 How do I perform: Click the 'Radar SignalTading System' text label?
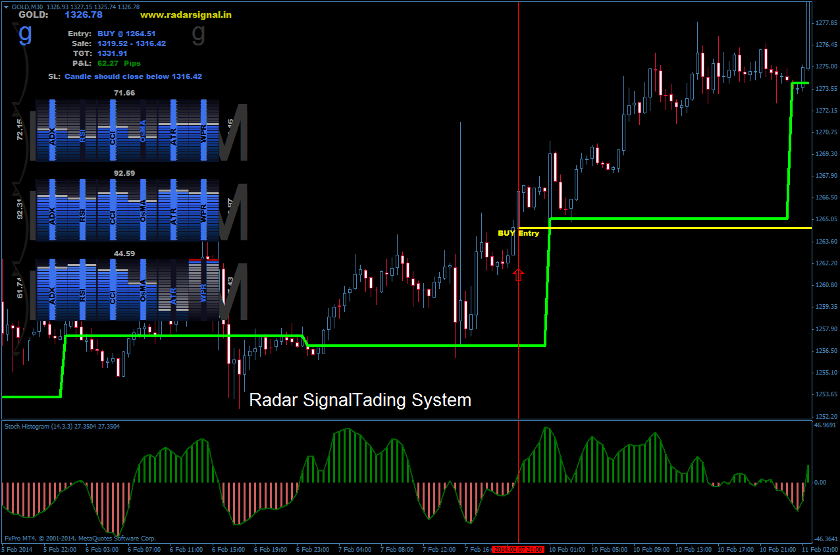(360, 400)
